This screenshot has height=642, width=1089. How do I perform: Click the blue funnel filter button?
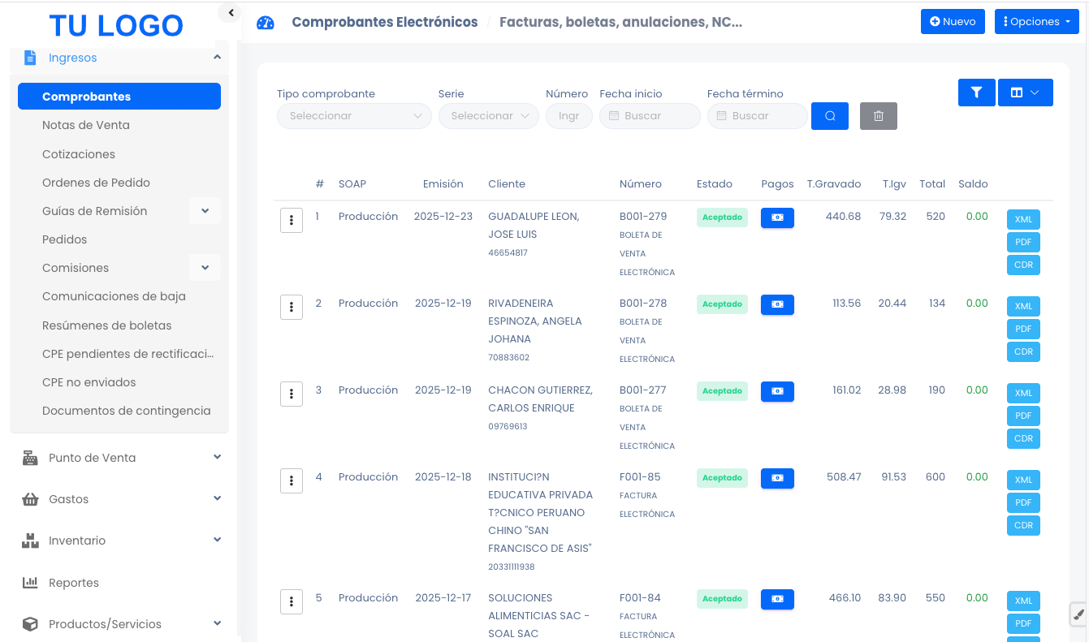(976, 93)
